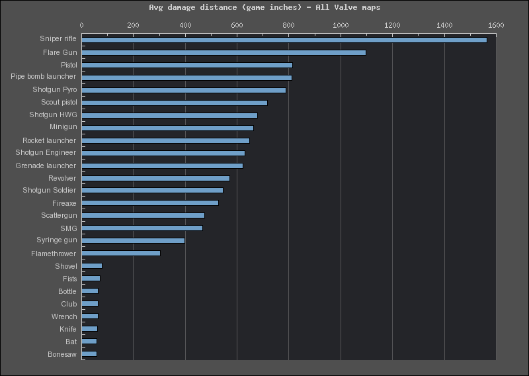Click the 'Club' label
The width and height of the screenshot is (529, 376).
tap(69, 304)
